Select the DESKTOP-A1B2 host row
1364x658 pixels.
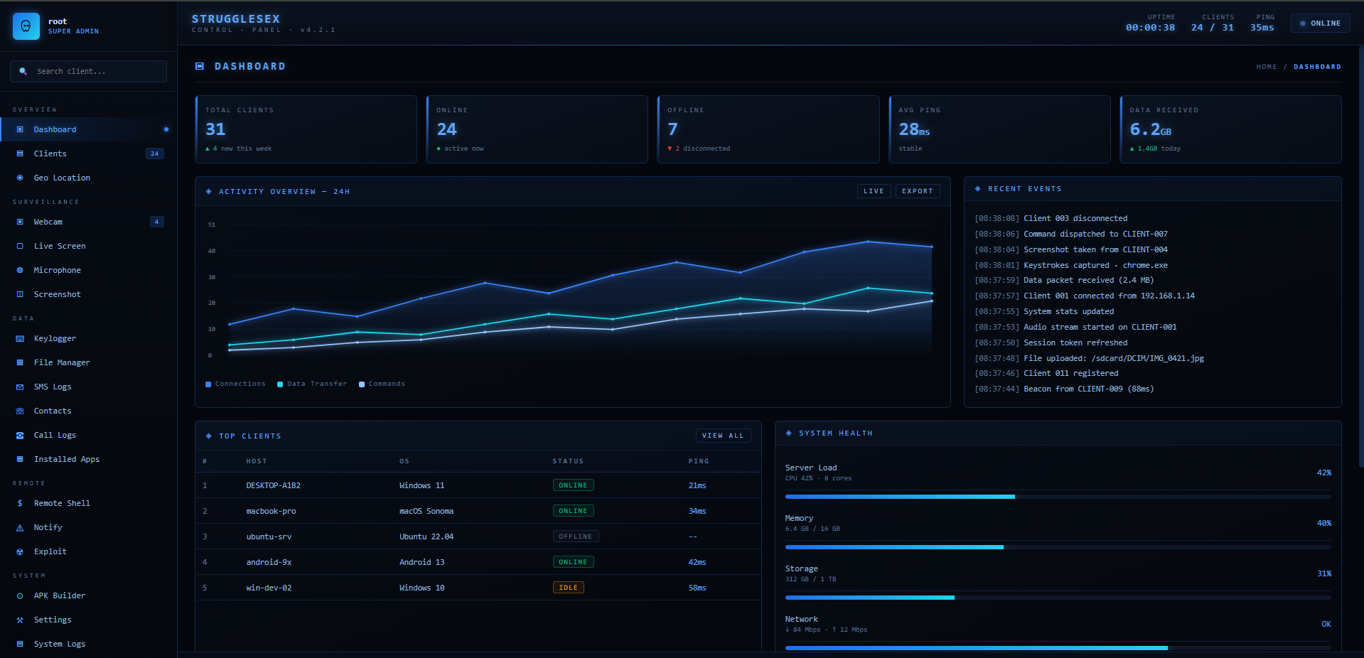tap(478, 485)
